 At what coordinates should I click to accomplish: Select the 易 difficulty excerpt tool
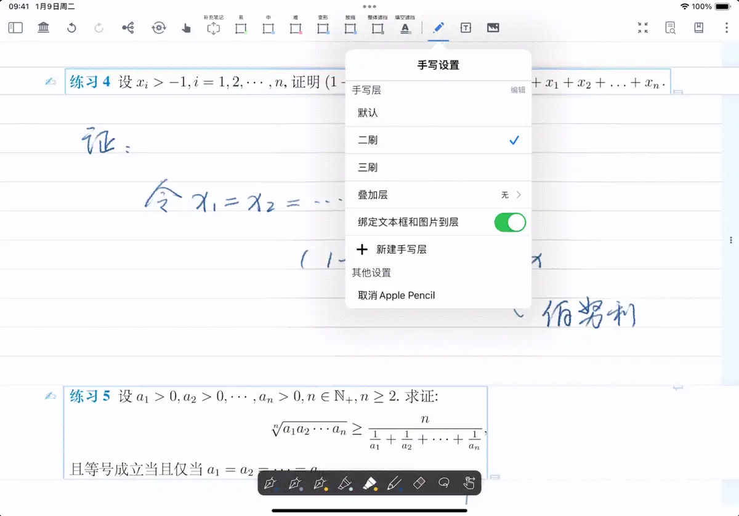pos(241,25)
